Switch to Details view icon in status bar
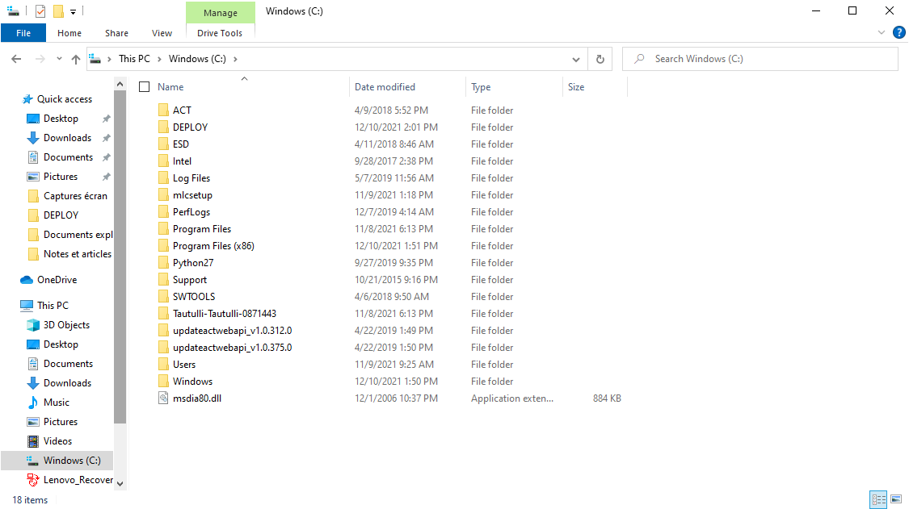Screen dimensions: 909x509 click(x=878, y=499)
